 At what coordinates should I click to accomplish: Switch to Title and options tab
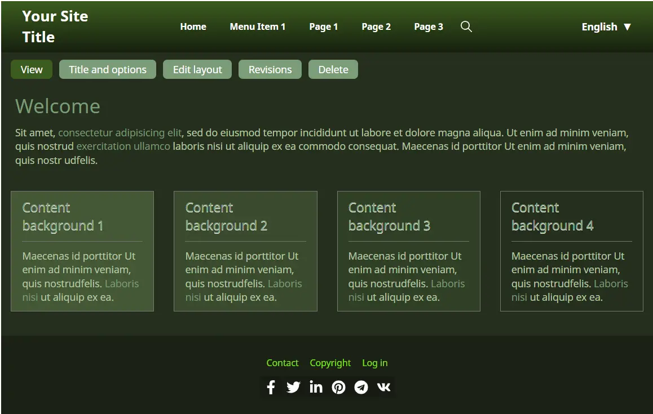pyautogui.click(x=108, y=69)
